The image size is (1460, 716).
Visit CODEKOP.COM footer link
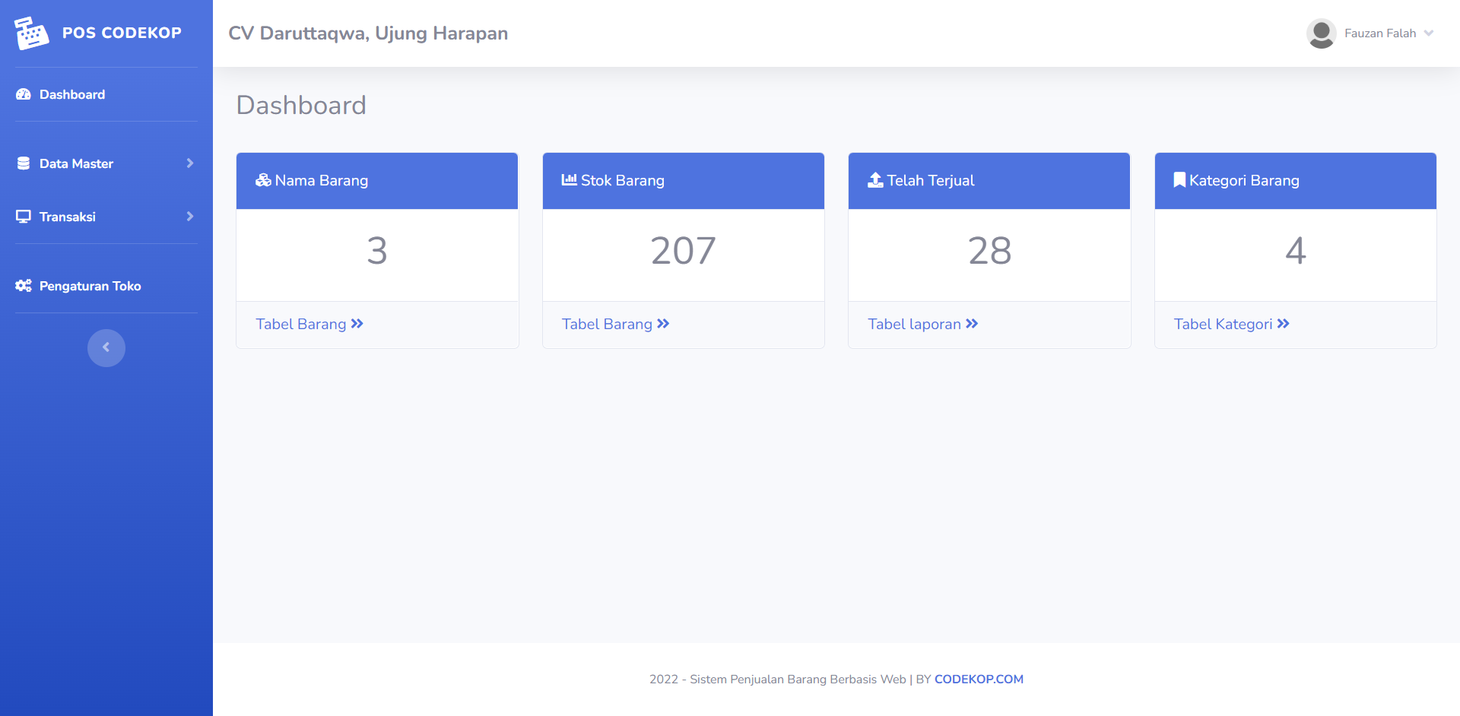979,680
